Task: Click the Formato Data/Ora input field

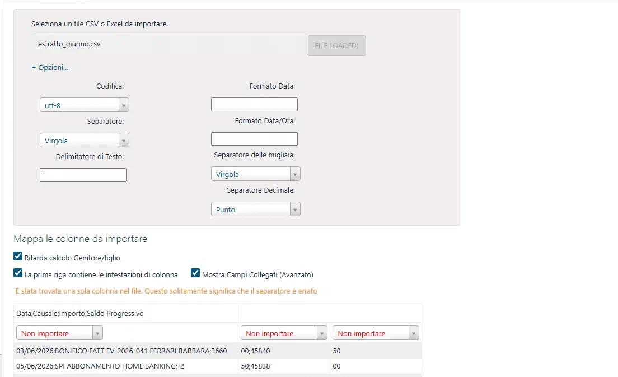Action: [x=254, y=139]
